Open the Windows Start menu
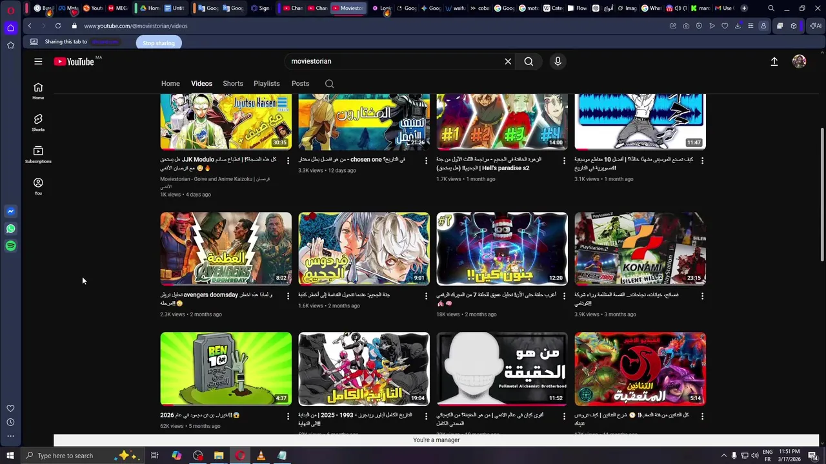 [10, 456]
